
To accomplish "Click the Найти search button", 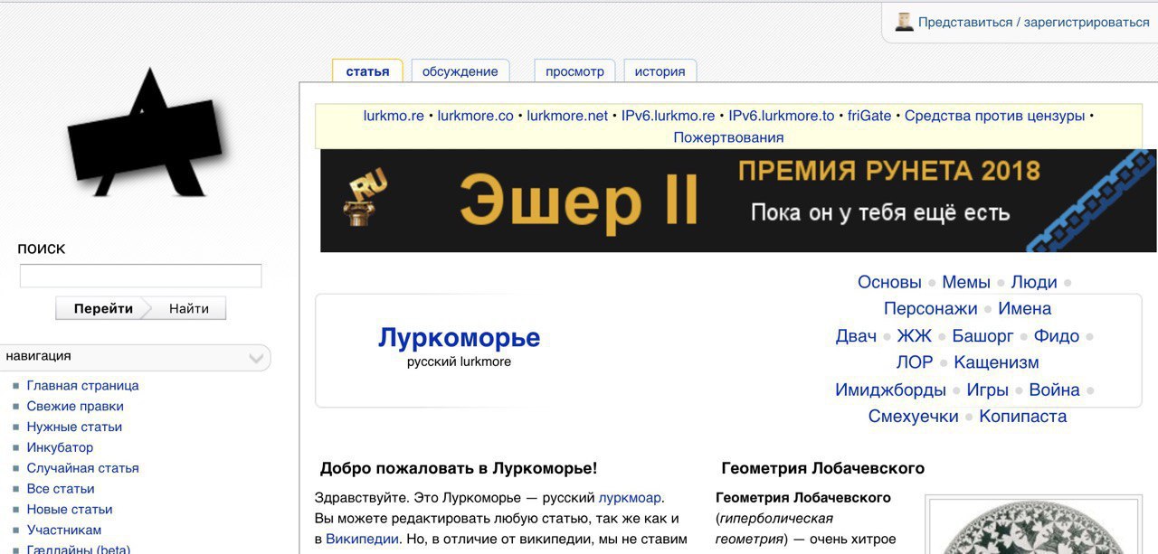I will 188,308.
